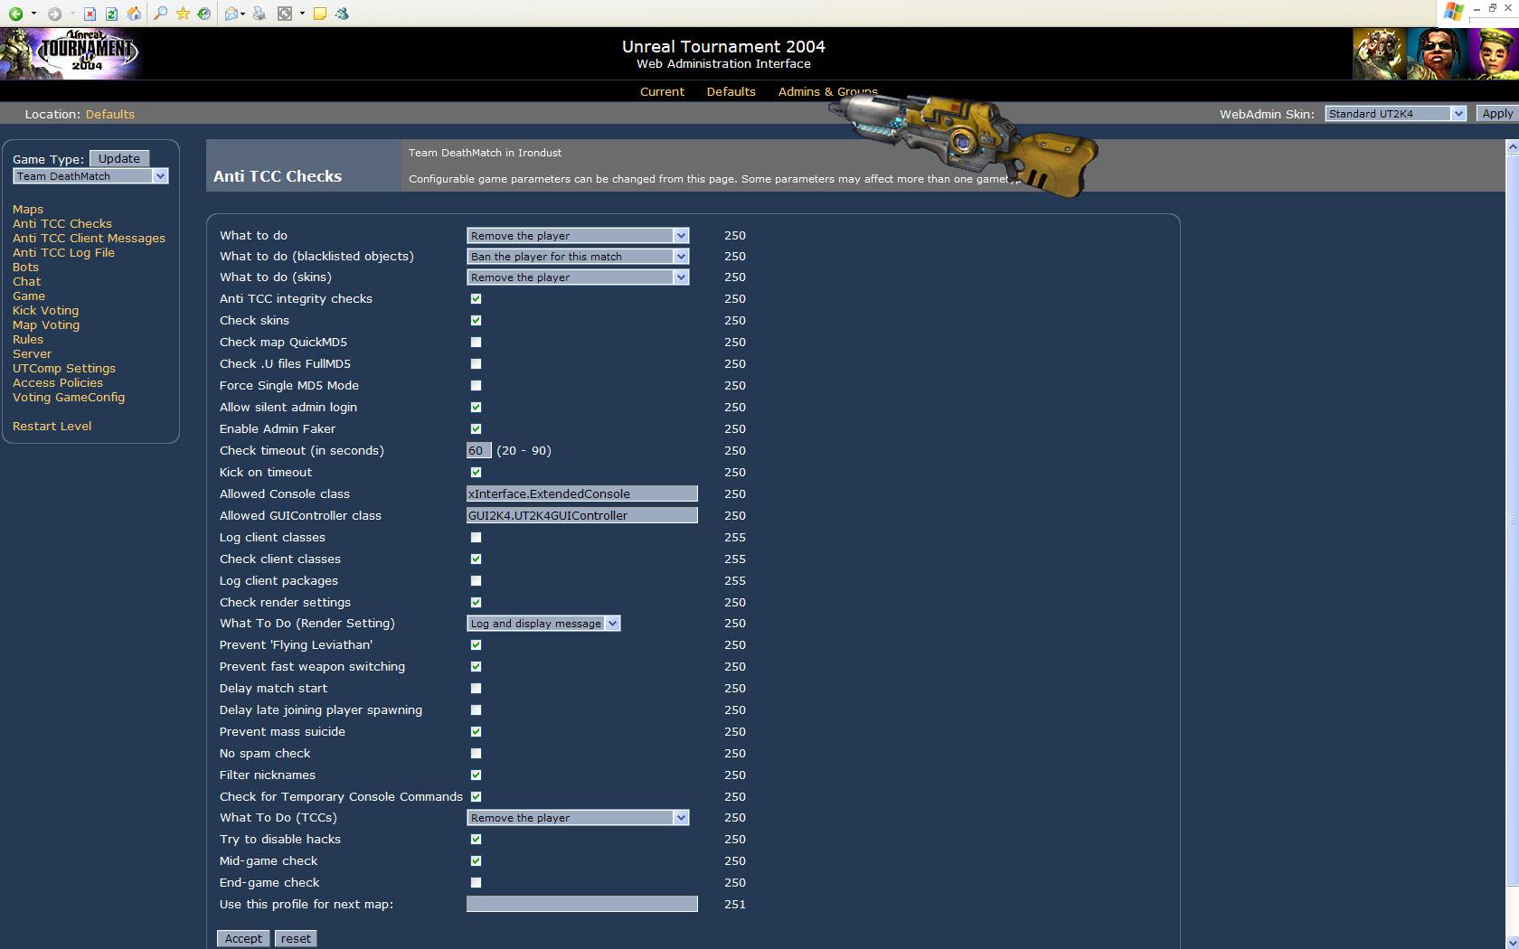The height and width of the screenshot is (949, 1519).
Task: Enable Force Single MD5 Mode checkbox
Action: click(x=476, y=386)
